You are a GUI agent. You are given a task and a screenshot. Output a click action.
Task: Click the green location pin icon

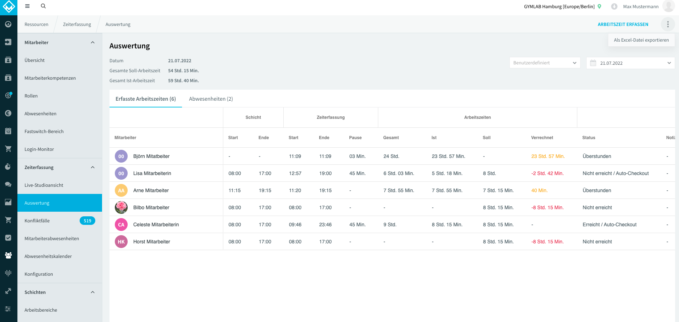pos(599,6)
